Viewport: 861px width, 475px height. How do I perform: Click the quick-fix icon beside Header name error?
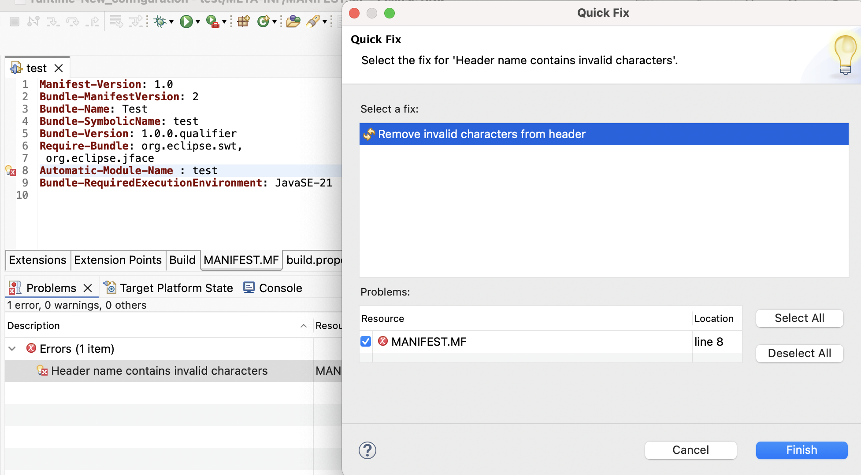click(42, 371)
